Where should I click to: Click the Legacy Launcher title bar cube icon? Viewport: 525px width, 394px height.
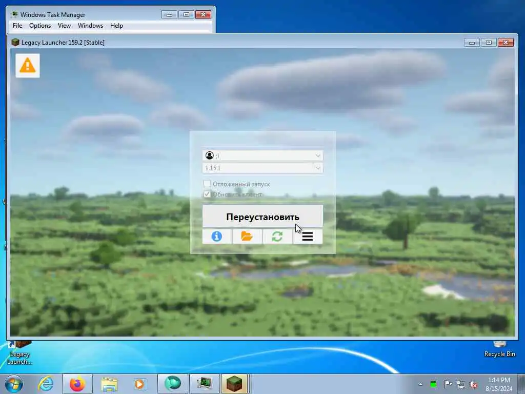point(15,42)
